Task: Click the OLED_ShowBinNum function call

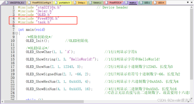Action: (59, 89)
